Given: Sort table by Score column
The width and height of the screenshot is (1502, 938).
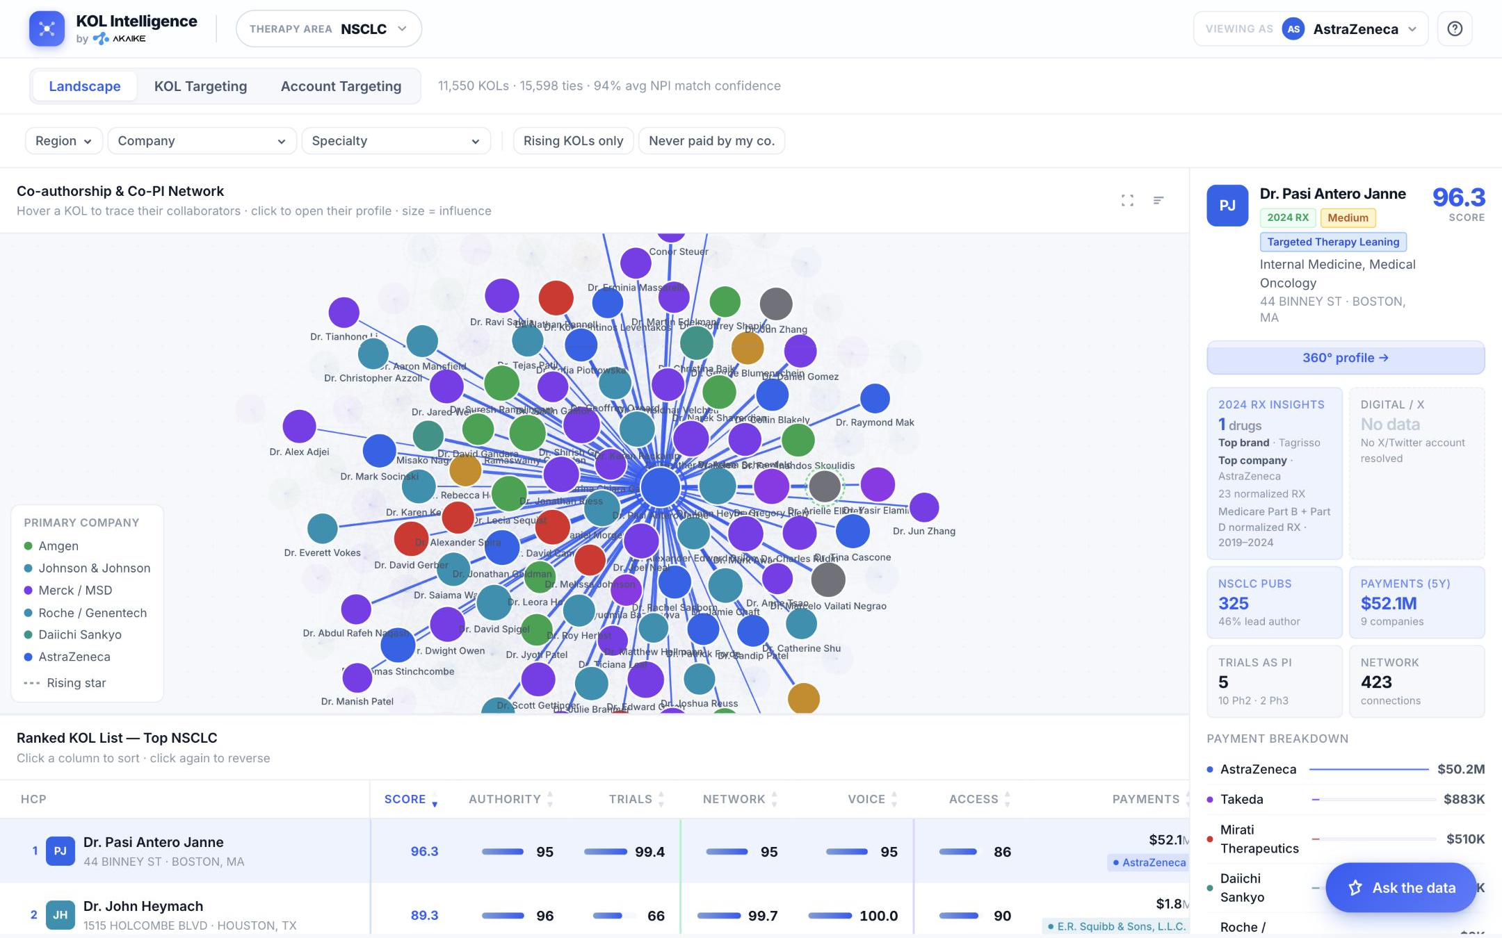Looking at the screenshot, I should pyautogui.click(x=411, y=799).
